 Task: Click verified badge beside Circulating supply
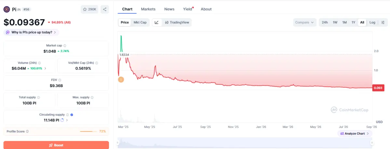[72, 115]
